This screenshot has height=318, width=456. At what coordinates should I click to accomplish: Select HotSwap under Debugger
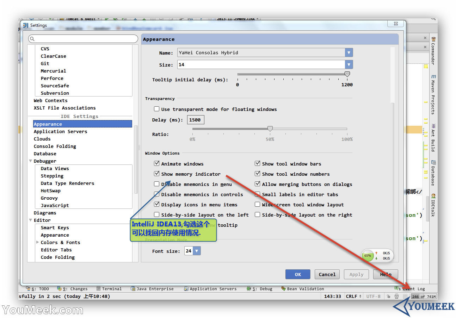coord(50,191)
